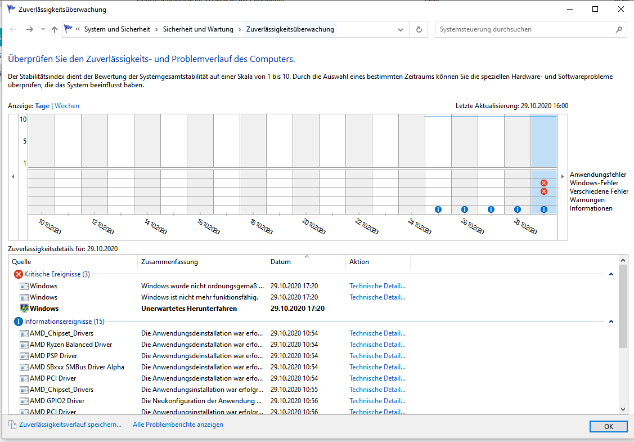
Task: Sort by Aktion column header
Action: [378, 262]
